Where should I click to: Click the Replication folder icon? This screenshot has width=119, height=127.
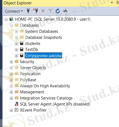point(16,74)
